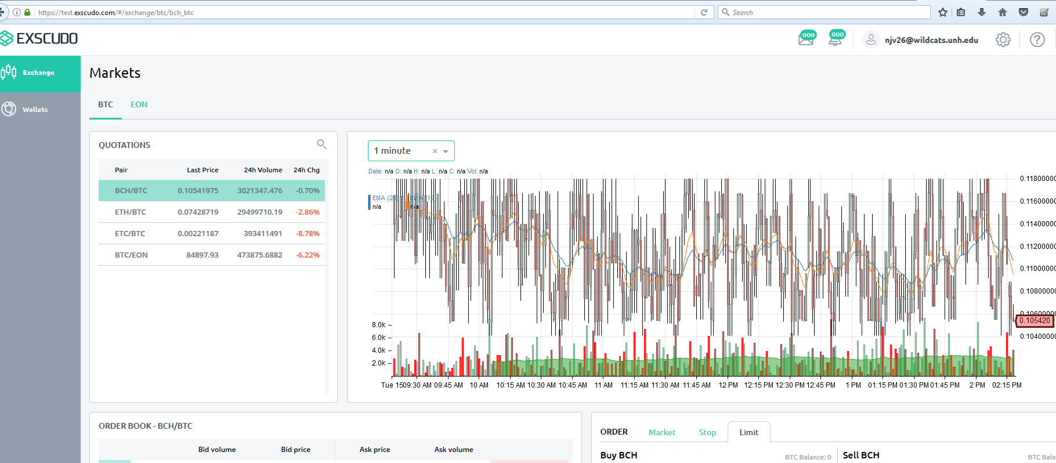Image resolution: width=1056 pixels, height=463 pixels.
Task: Click the quotations list scrollbar
Action: pyautogui.click(x=327, y=277)
